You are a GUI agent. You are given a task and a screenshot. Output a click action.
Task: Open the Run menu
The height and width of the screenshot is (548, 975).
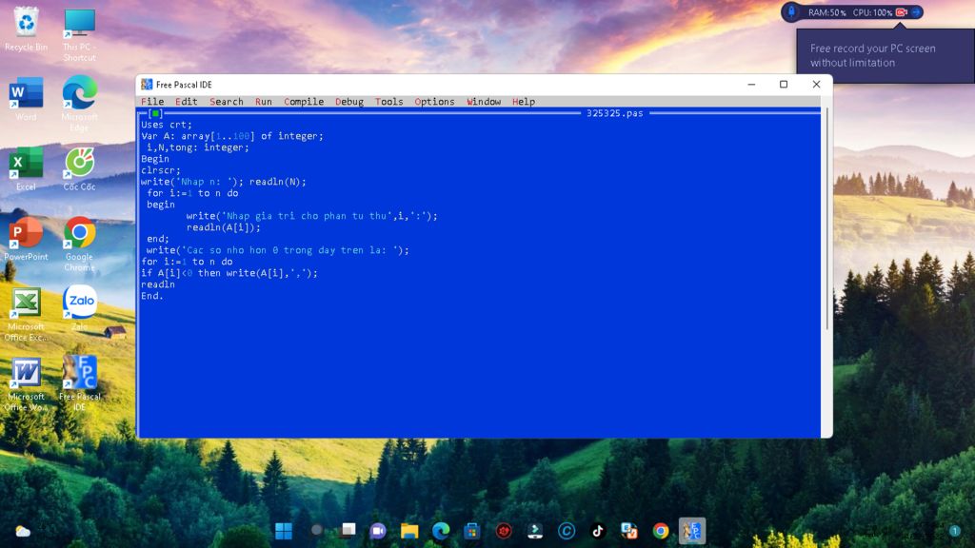(263, 102)
